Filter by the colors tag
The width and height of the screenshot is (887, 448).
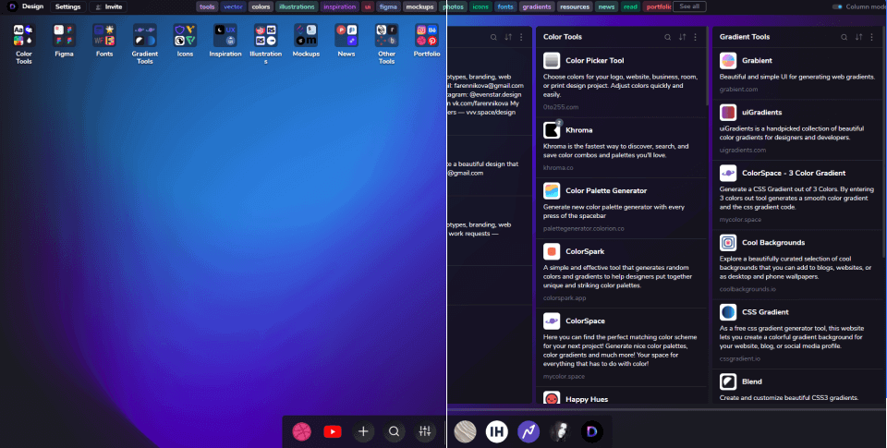[x=261, y=6]
